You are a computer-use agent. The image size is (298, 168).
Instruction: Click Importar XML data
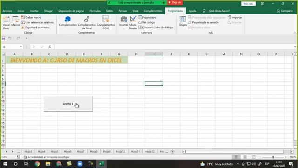pos(235,17)
